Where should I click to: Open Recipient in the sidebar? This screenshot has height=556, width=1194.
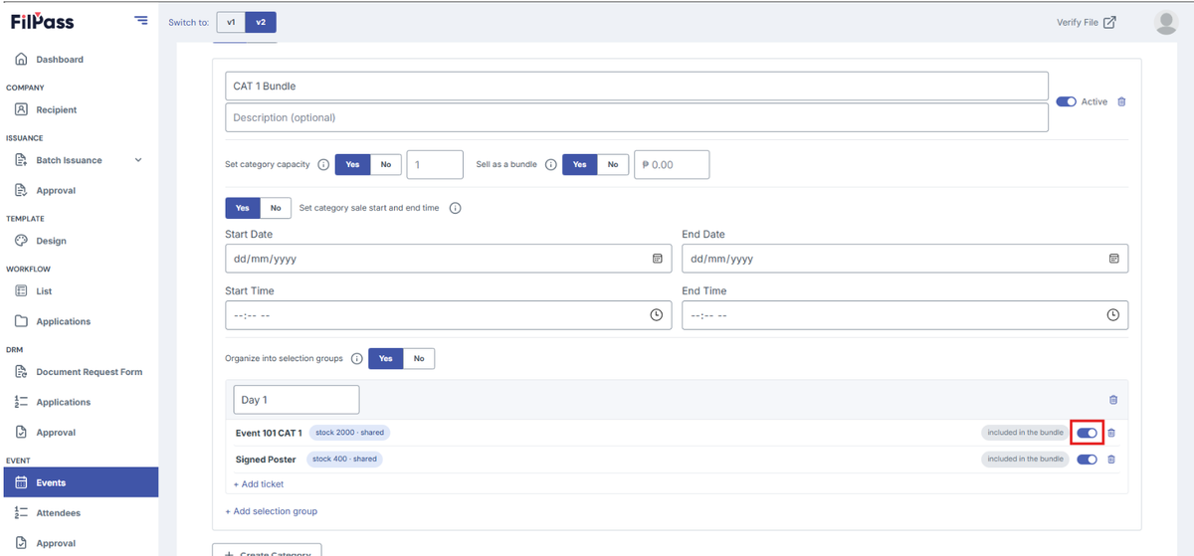[57, 109]
